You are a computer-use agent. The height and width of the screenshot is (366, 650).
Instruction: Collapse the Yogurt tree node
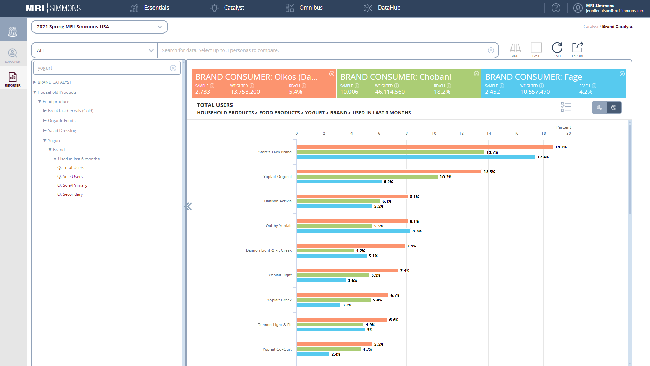[x=45, y=141]
